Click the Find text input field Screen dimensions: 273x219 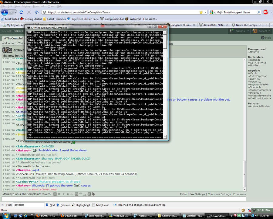coord(29,205)
